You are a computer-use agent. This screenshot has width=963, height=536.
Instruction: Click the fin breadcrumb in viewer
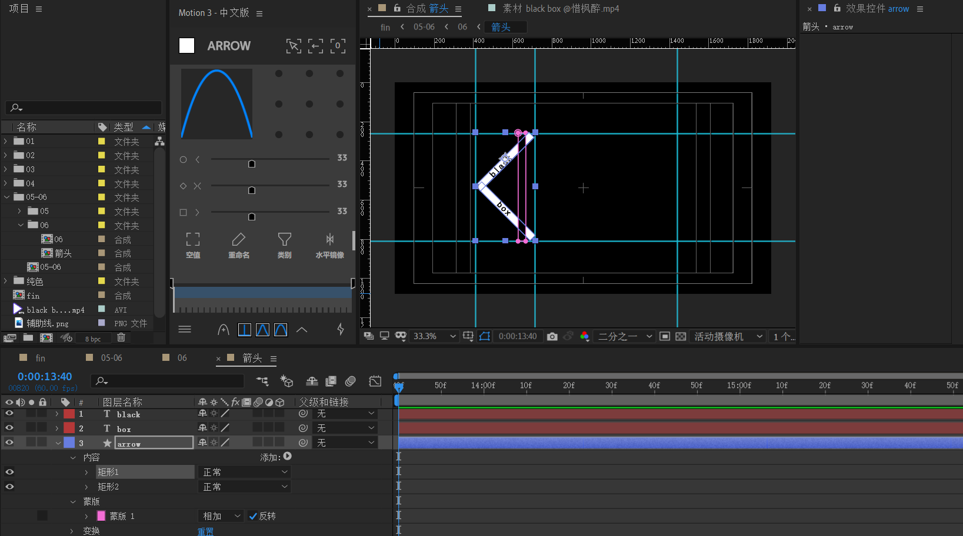pos(385,27)
